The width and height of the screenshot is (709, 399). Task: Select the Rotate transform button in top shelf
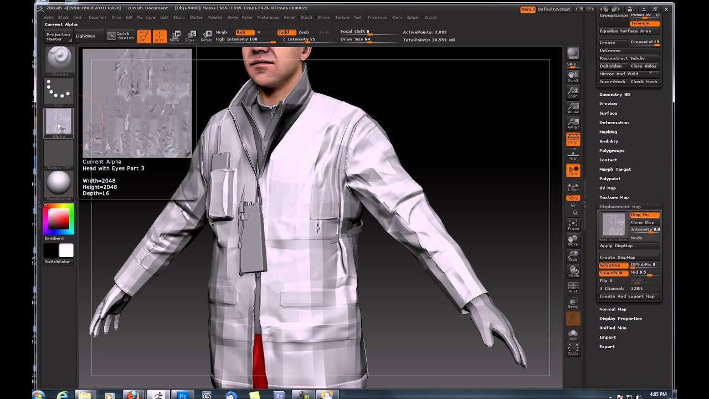point(207,37)
